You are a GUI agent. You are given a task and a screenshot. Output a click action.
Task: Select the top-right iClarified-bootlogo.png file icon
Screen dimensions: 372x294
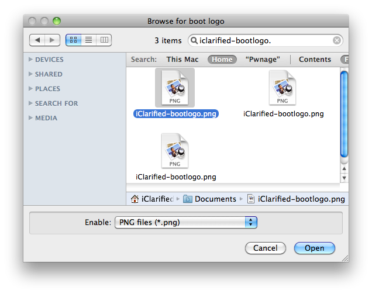click(284, 88)
